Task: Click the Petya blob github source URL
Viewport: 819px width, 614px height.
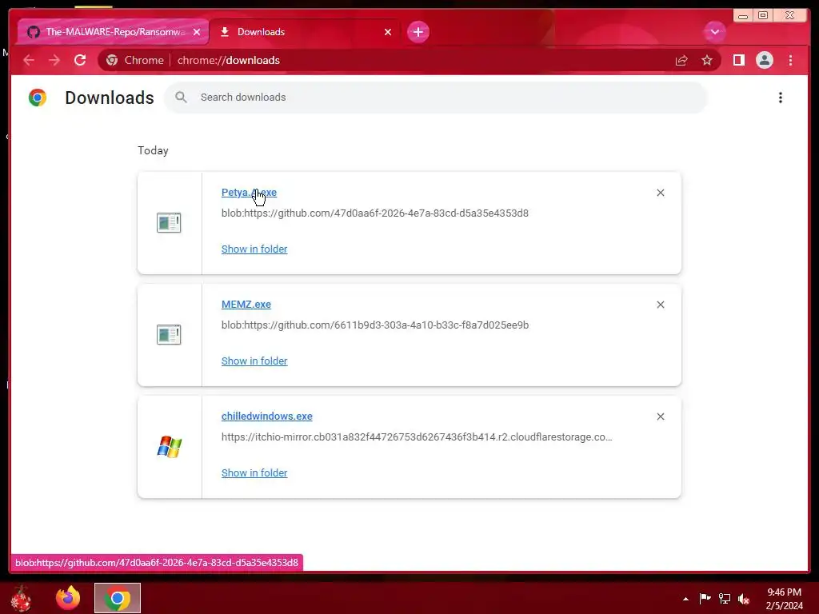Action: click(x=375, y=213)
